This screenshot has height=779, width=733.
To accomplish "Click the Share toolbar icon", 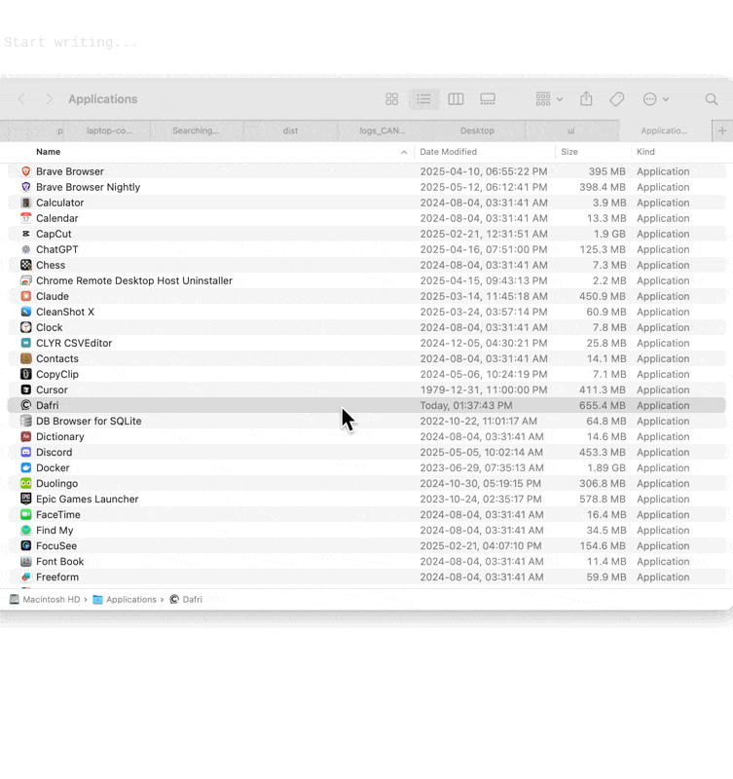I will click(586, 99).
